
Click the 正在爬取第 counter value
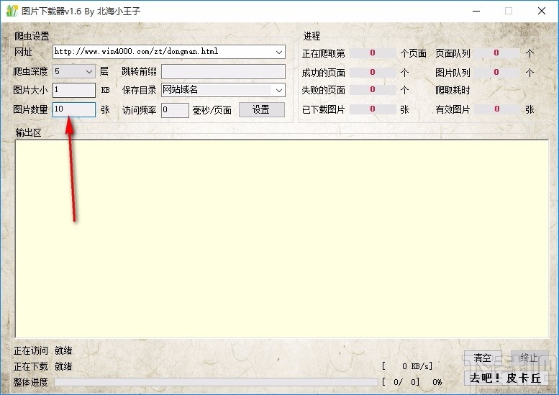click(x=372, y=53)
